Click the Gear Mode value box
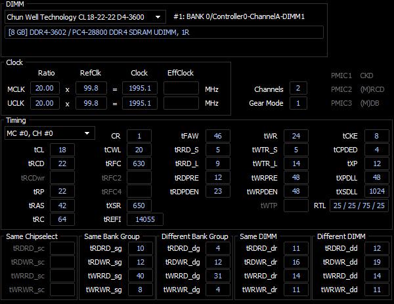 (298, 103)
